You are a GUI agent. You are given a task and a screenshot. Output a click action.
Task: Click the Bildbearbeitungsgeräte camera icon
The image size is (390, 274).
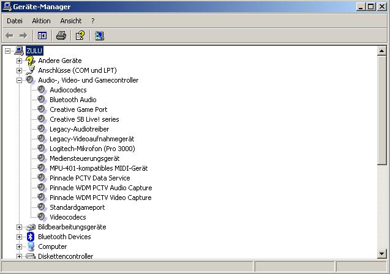tap(31, 227)
